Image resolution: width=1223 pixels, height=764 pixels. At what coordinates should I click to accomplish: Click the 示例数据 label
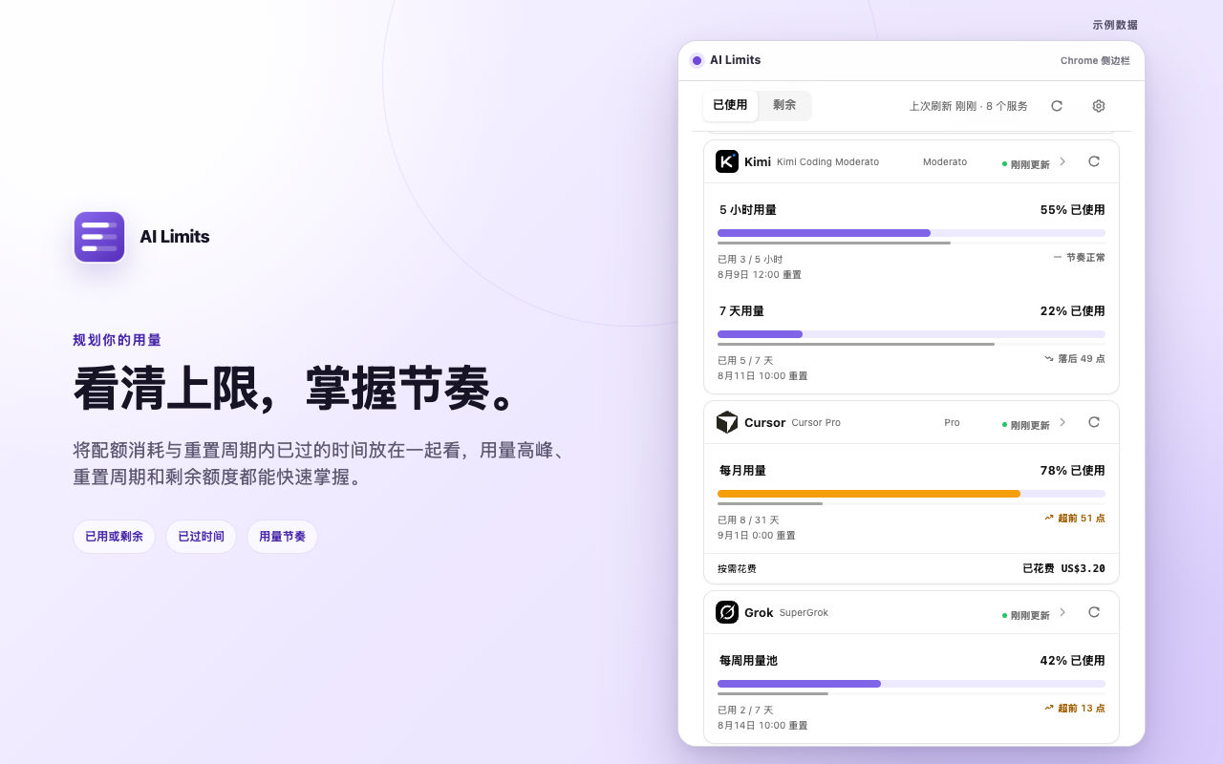pyautogui.click(x=1115, y=25)
